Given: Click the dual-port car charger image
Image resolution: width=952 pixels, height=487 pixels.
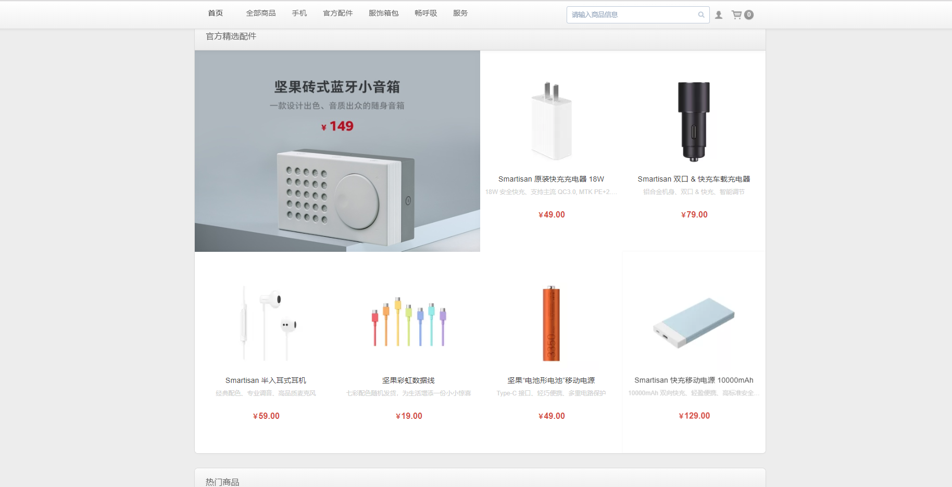Looking at the screenshot, I should [694, 121].
